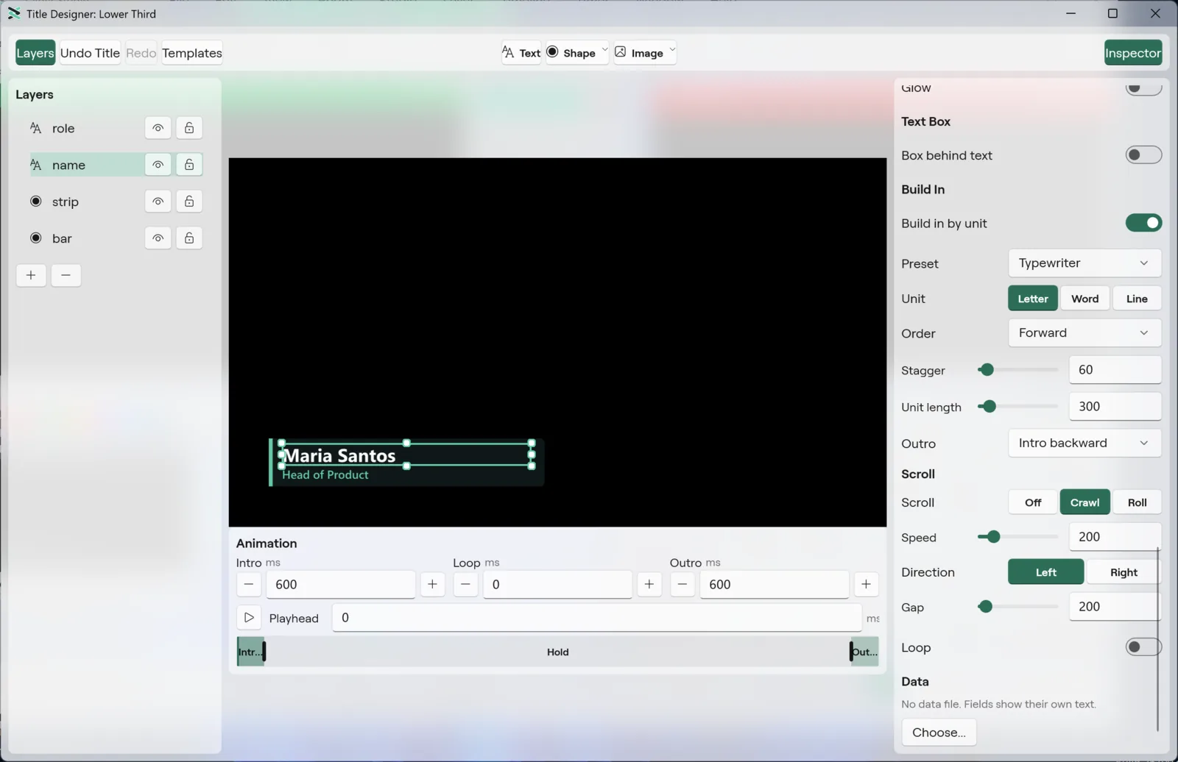Viewport: 1178px width, 762px height.
Task: Hide the strip layer with eye icon
Action: [x=158, y=202]
